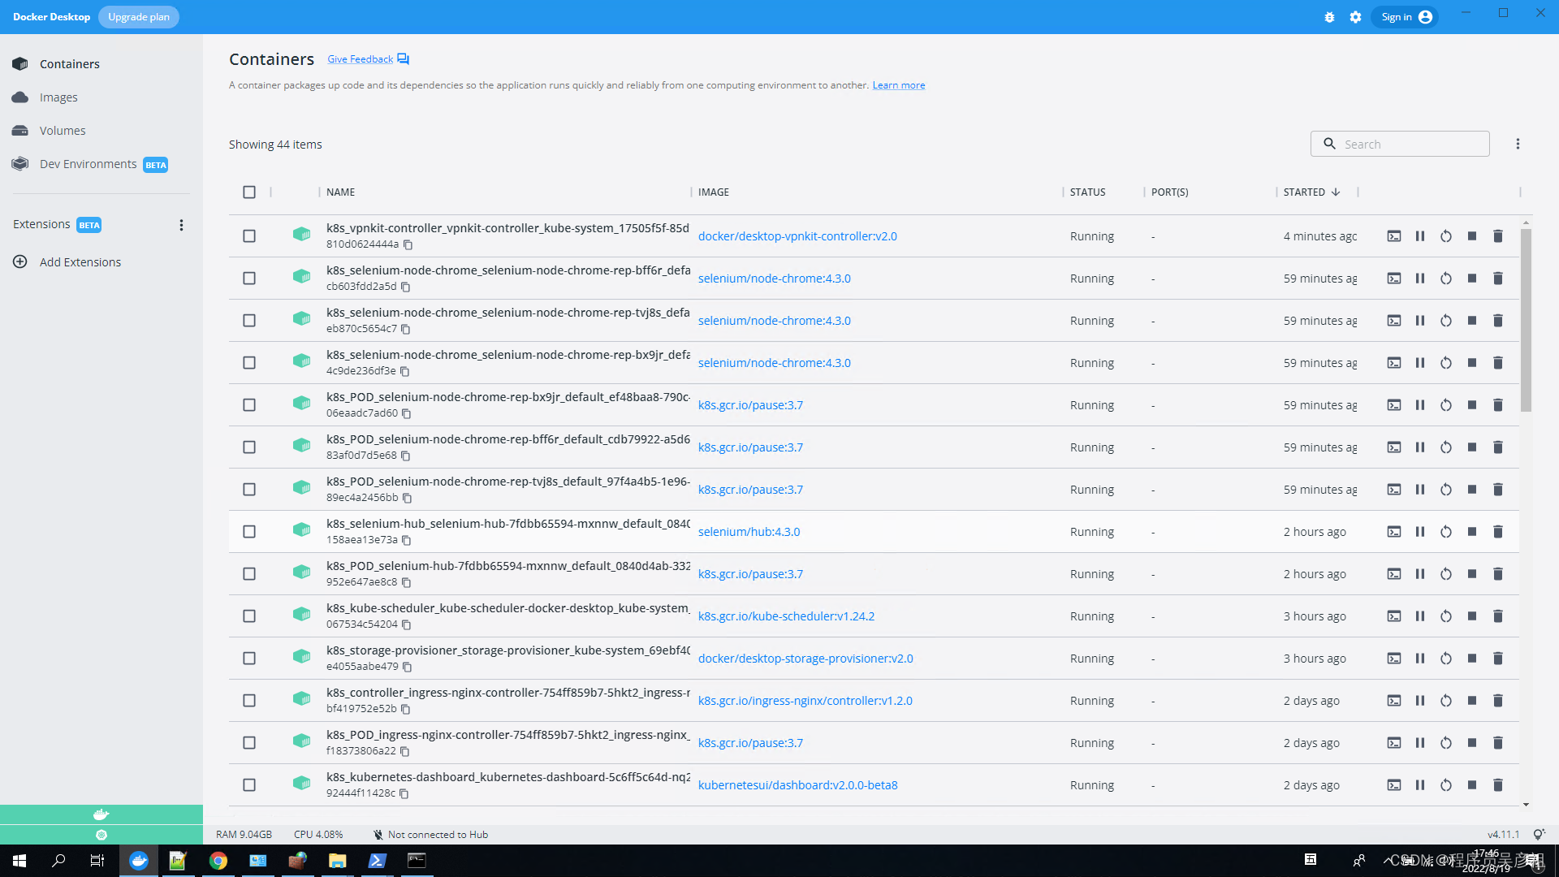Copy container ID bf419752e52b
Viewport: 1559px width, 877px height.
tap(406, 709)
